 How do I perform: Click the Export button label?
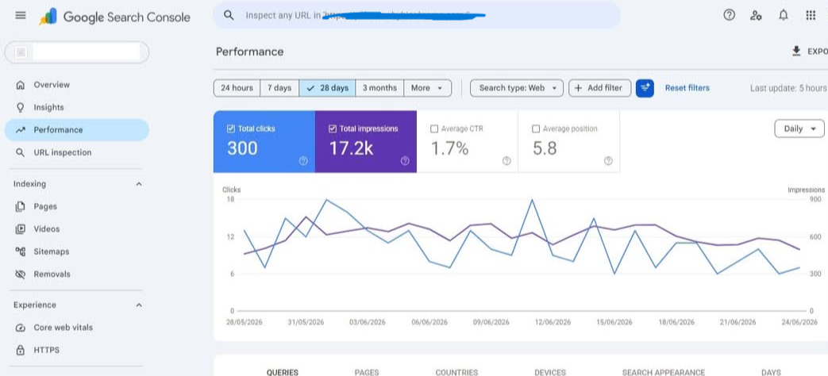point(818,51)
